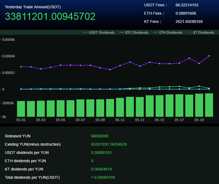The height and width of the screenshot is (184, 219).
Task: Click the 05-05 axis date label
Action: (61, 120)
